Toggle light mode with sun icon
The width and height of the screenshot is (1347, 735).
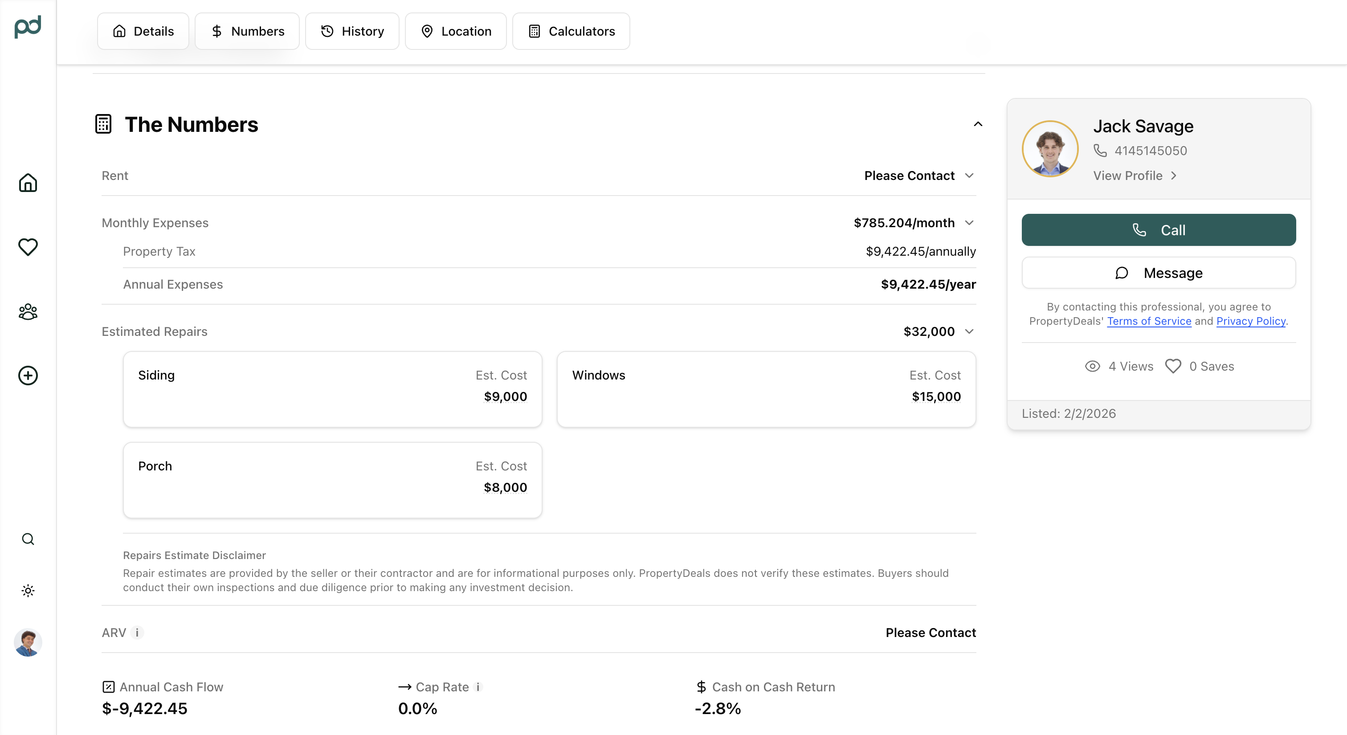click(28, 591)
